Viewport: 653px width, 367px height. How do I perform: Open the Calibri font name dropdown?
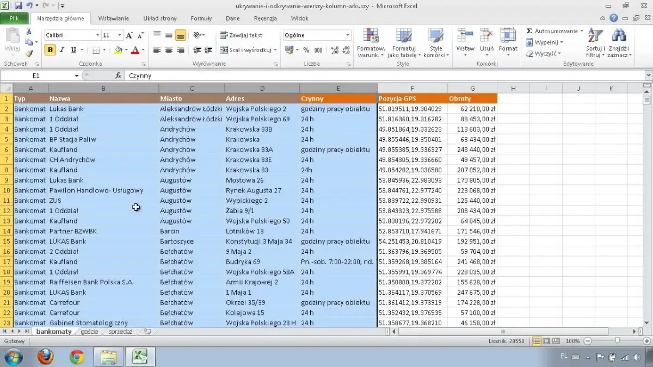(x=97, y=35)
